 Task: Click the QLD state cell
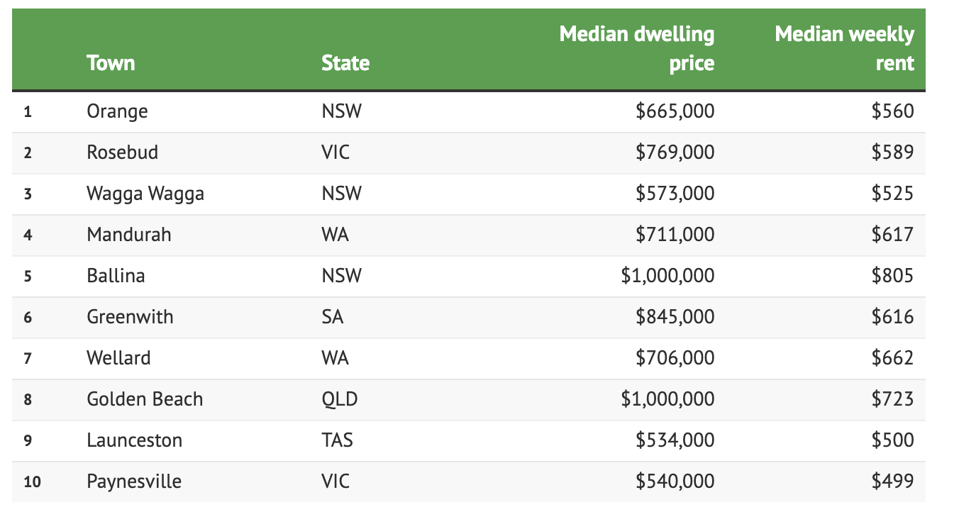tap(339, 399)
